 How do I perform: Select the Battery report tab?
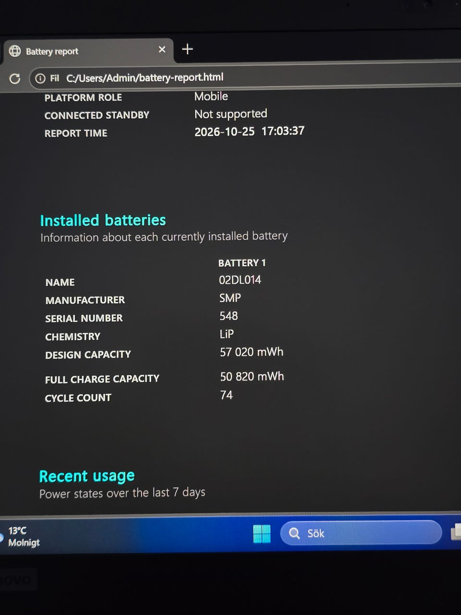click(x=88, y=50)
